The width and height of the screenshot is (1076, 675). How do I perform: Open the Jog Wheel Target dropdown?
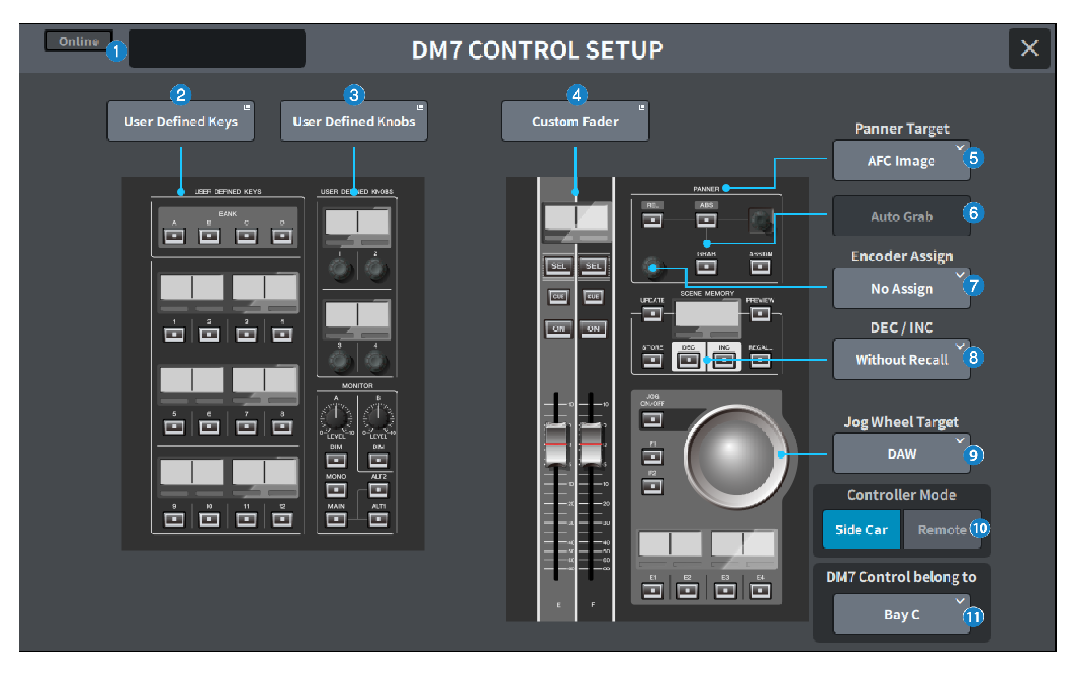902,453
